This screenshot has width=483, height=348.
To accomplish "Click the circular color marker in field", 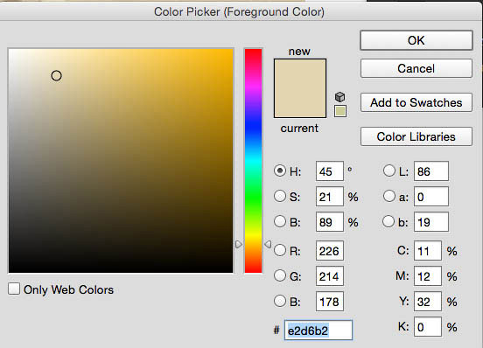I will click(56, 76).
